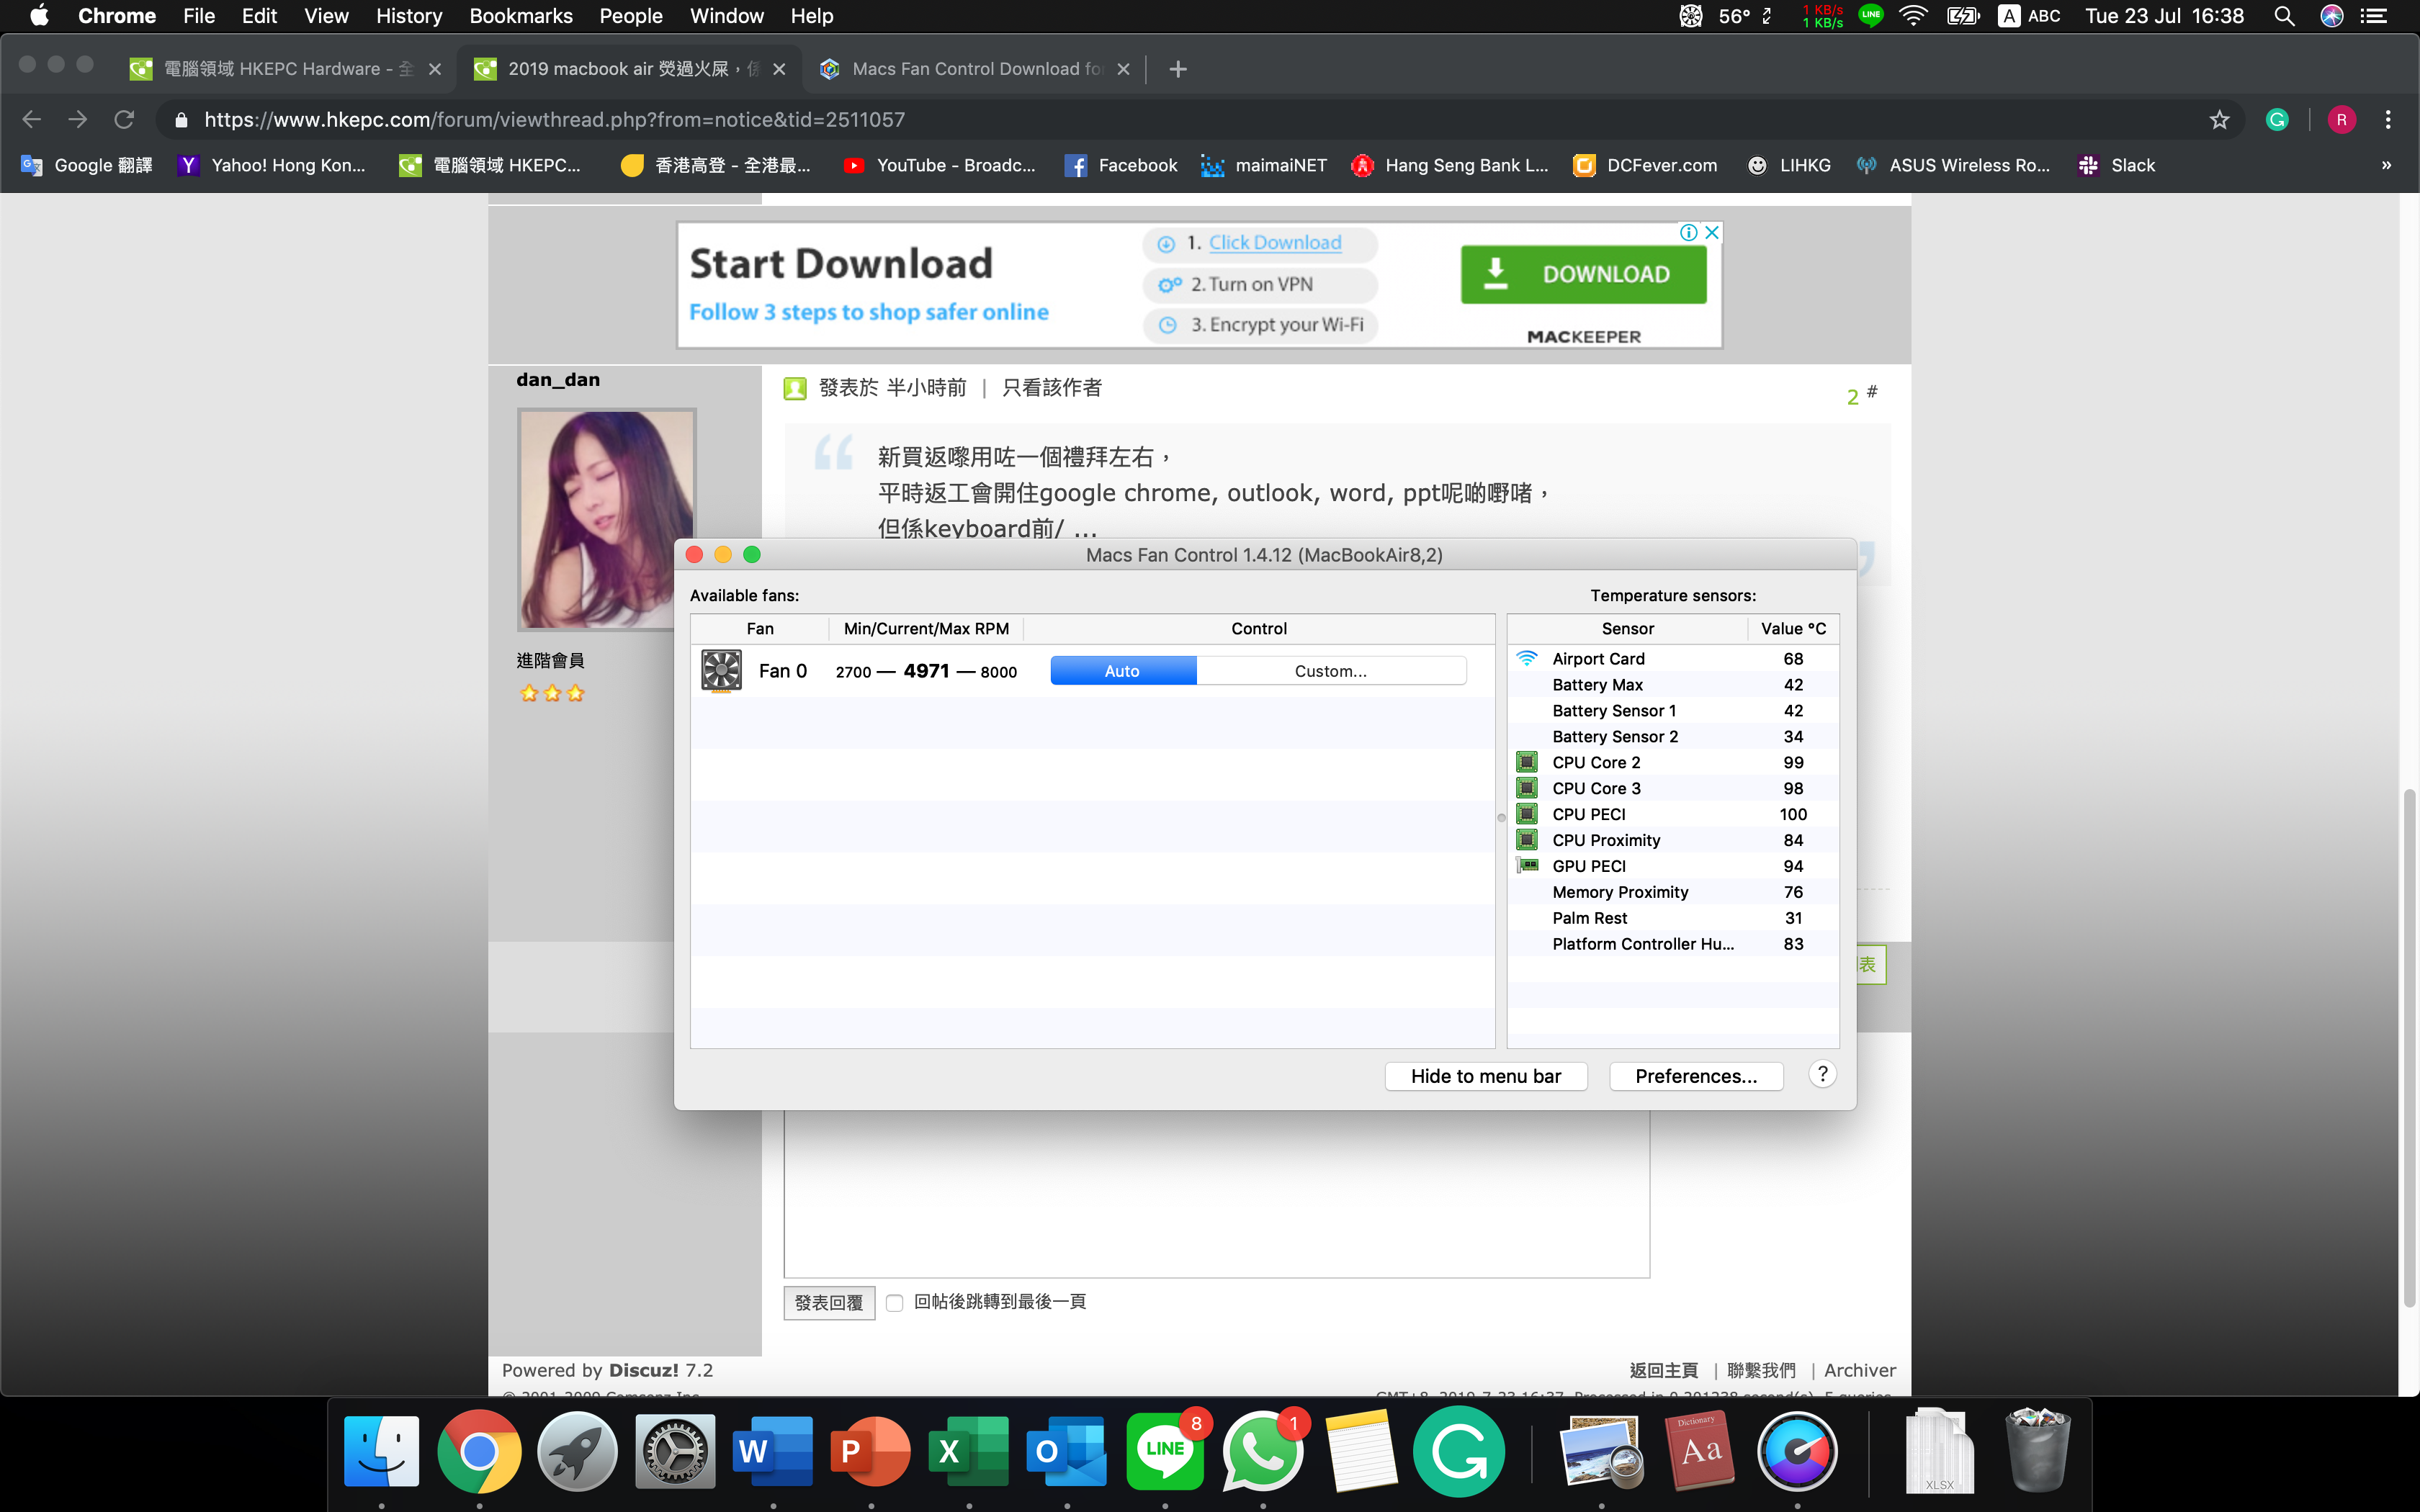Open the Click Download ad link

pos(1275,243)
